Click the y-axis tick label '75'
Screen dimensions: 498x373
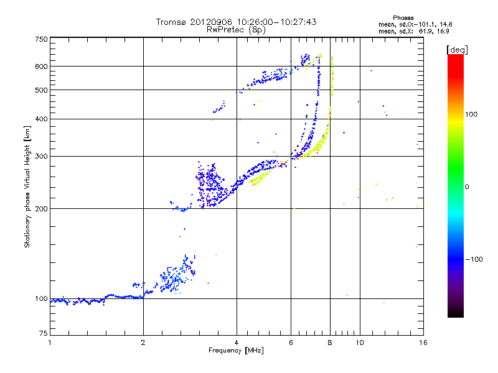pos(44,333)
